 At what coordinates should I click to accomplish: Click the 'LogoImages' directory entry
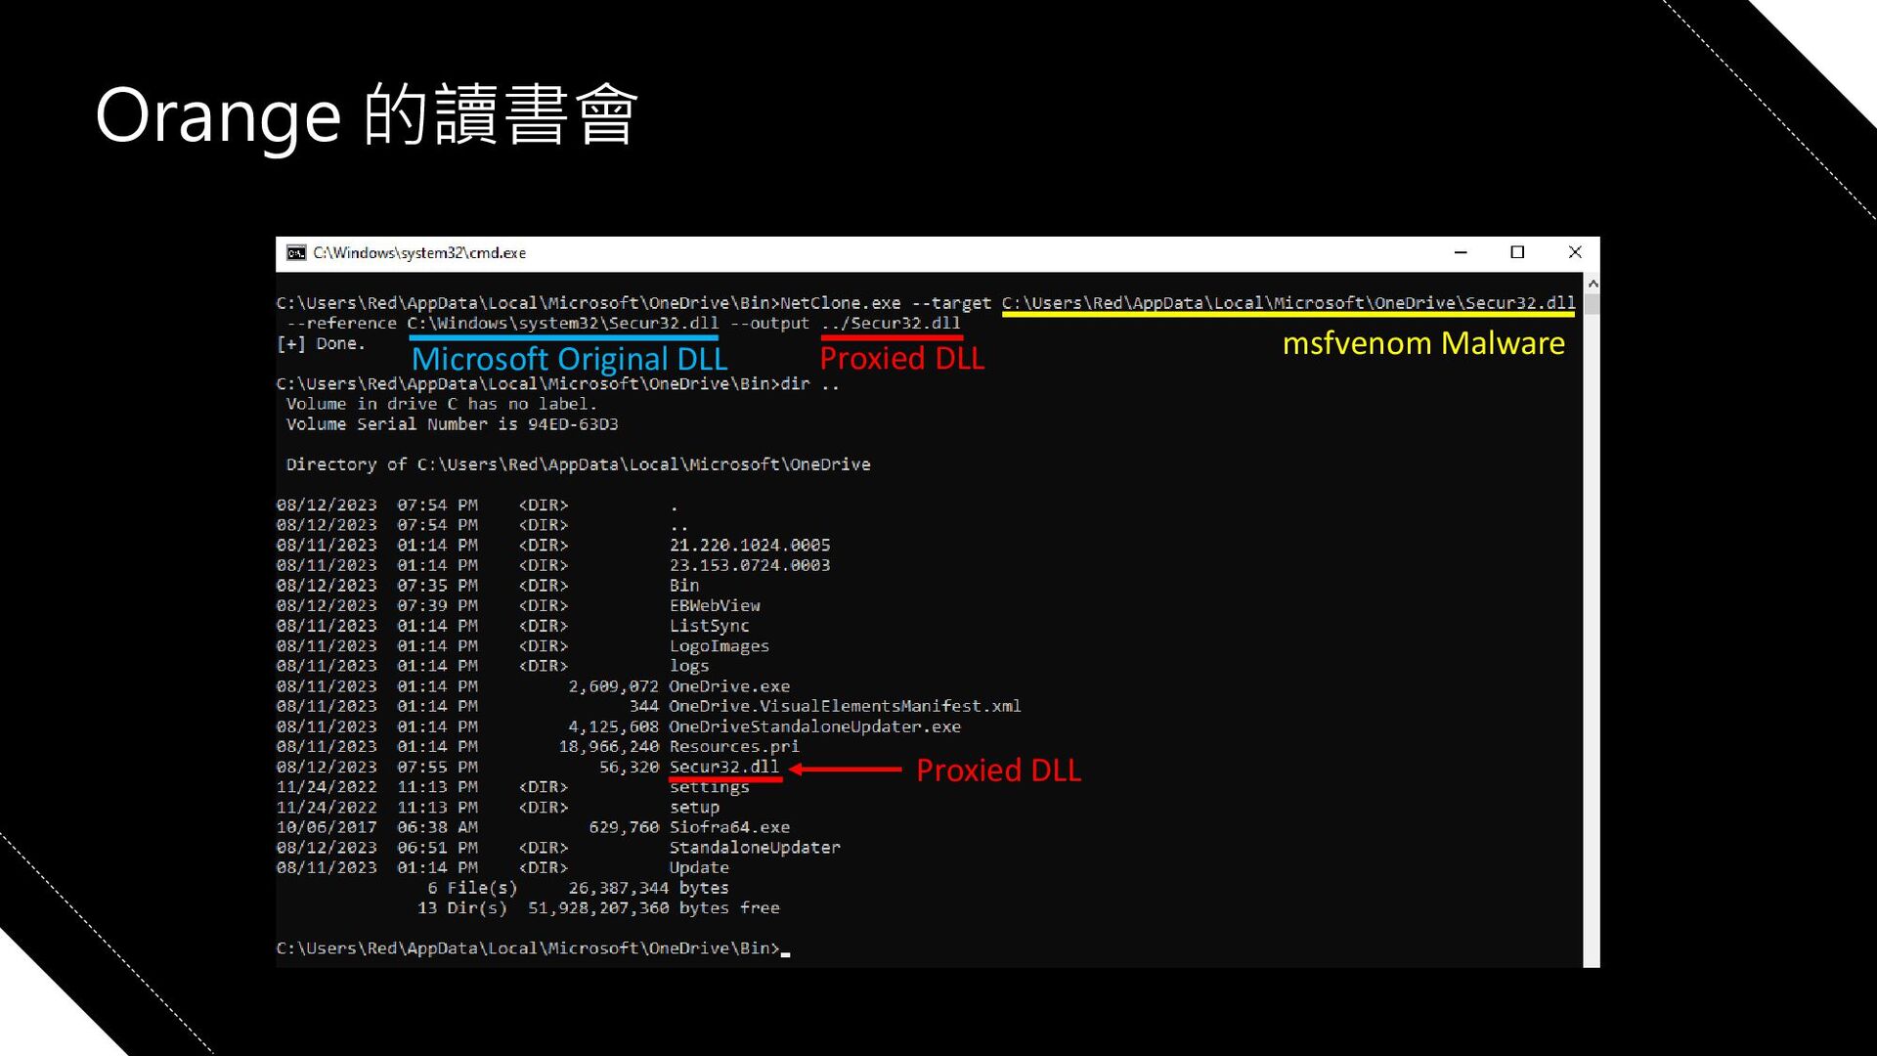click(x=720, y=646)
